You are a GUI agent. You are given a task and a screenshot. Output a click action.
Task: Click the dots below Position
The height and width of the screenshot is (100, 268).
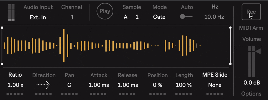[x=157, y=94]
